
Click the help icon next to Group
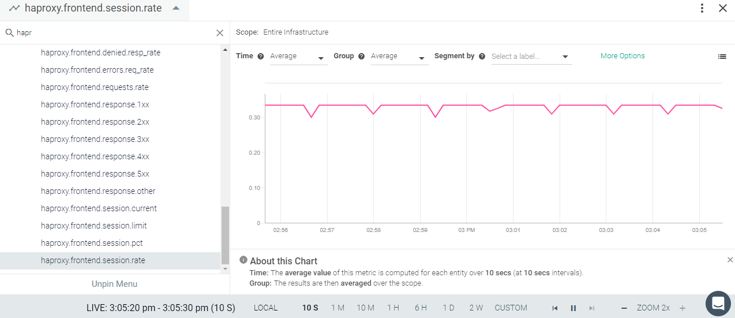click(x=361, y=57)
